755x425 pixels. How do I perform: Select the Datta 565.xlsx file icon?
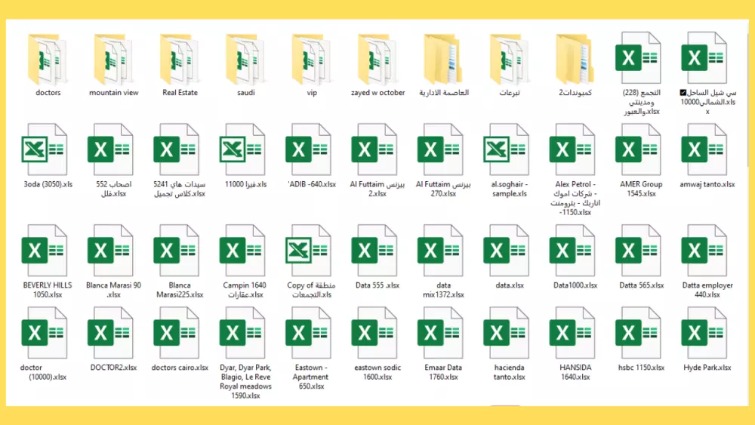coord(638,251)
